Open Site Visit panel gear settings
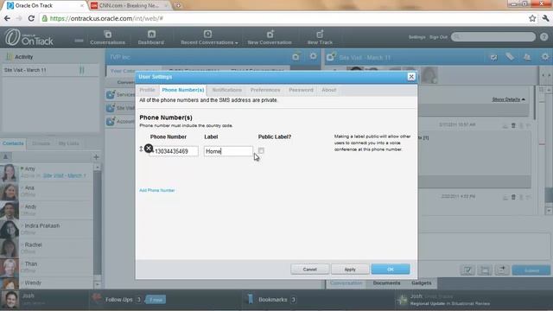The height and width of the screenshot is (311, 553). (x=545, y=57)
